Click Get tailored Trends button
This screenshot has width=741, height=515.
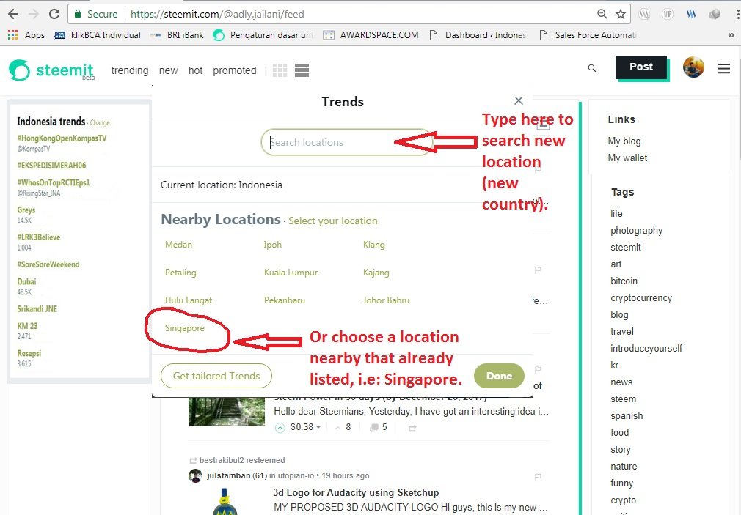pos(216,376)
